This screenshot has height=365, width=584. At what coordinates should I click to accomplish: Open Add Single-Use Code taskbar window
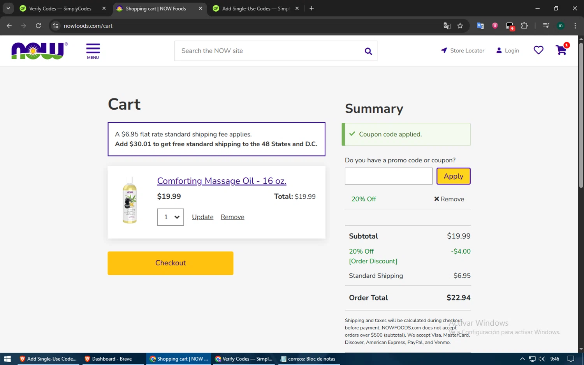48,359
